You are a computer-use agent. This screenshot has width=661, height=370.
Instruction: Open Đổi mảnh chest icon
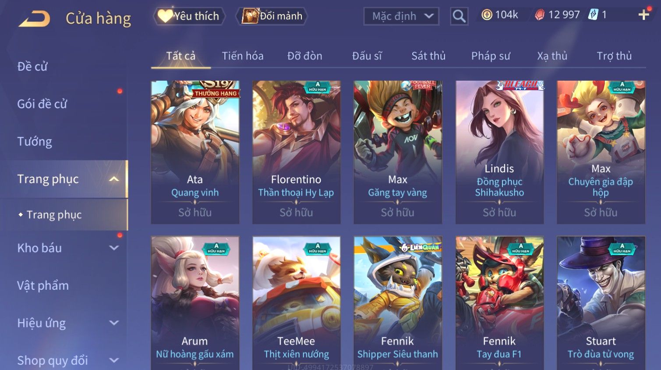pos(250,16)
